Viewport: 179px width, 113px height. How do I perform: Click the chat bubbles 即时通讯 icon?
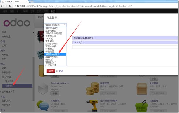tap(43, 106)
